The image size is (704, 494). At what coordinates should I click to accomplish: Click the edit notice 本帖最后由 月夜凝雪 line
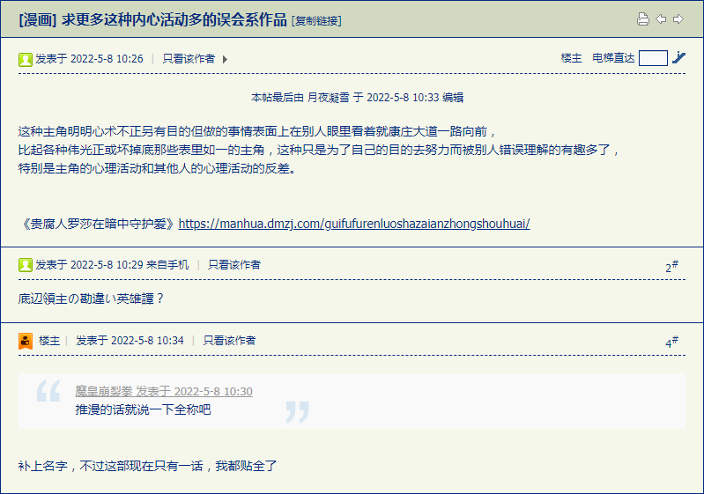pyautogui.click(x=357, y=98)
